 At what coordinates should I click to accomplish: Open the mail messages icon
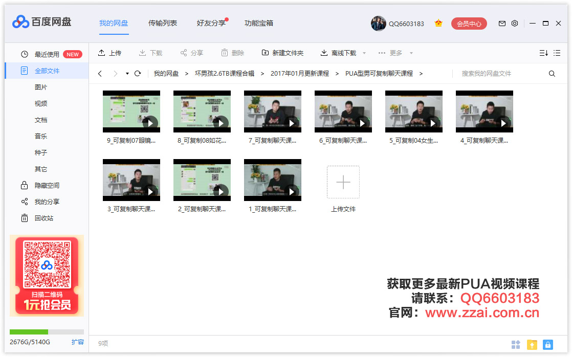[x=502, y=24]
